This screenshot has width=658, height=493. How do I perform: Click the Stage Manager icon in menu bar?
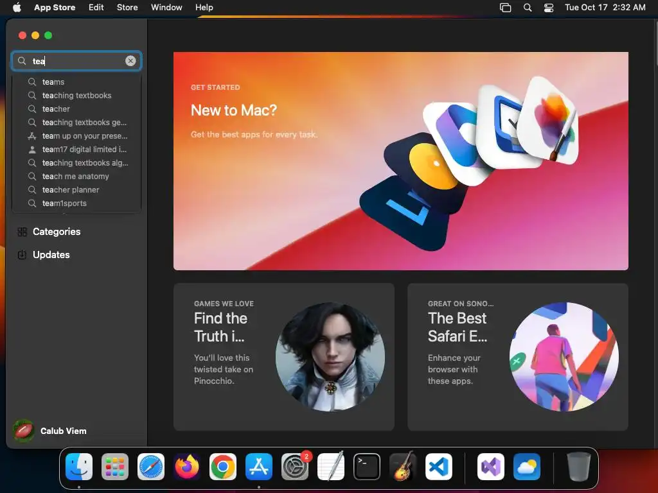505,8
